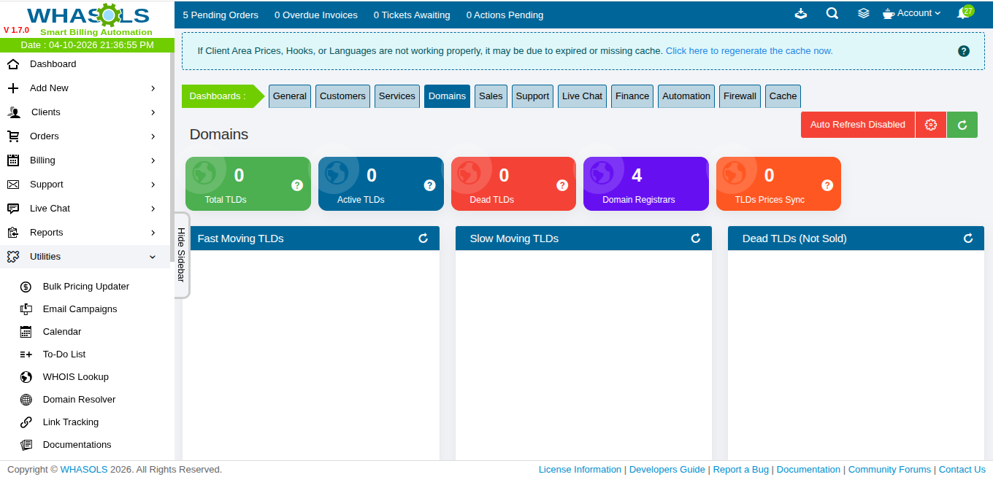Click the layers stack icon in top bar
The width and height of the screenshot is (993, 477).
[x=863, y=14]
